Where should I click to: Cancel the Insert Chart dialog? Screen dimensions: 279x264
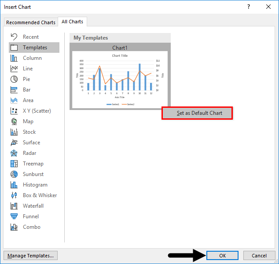click(x=259, y=256)
